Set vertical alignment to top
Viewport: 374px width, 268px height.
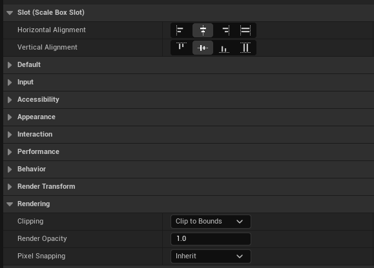[x=182, y=48]
